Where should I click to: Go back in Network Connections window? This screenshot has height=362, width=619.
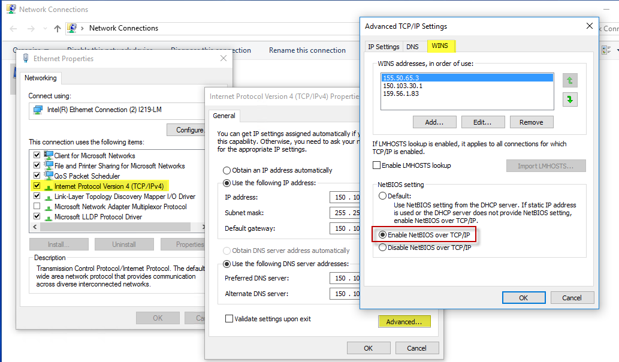coord(13,28)
